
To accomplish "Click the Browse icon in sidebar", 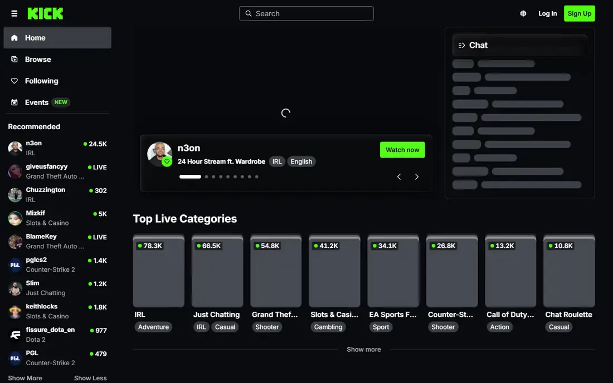I will point(14,60).
